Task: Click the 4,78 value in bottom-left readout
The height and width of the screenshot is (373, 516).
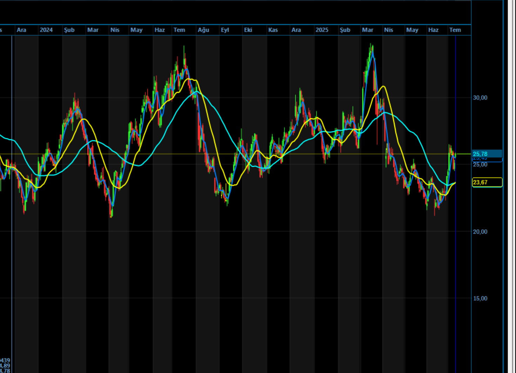Action: [x=5, y=371]
